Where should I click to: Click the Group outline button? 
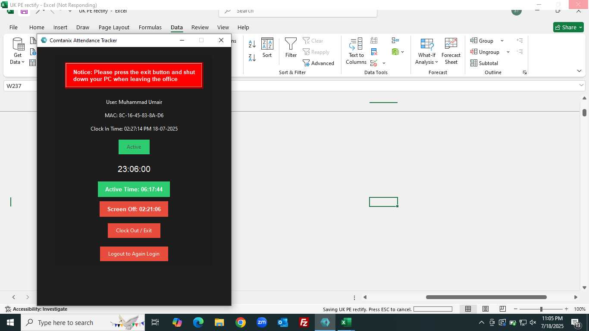coord(482,41)
